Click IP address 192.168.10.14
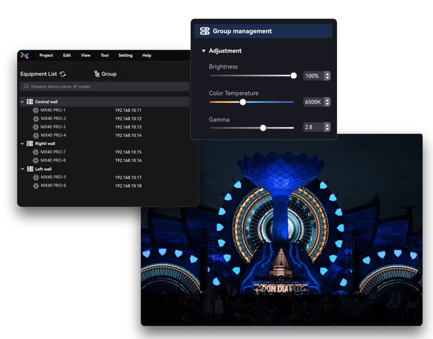This screenshot has width=433, height=339. pos(128,135)
